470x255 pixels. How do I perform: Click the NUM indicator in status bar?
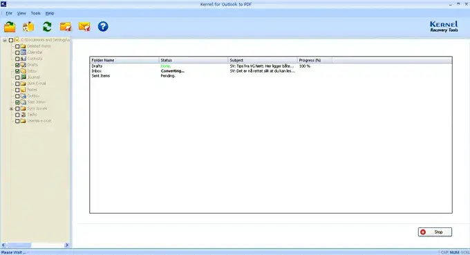(454, 253)
